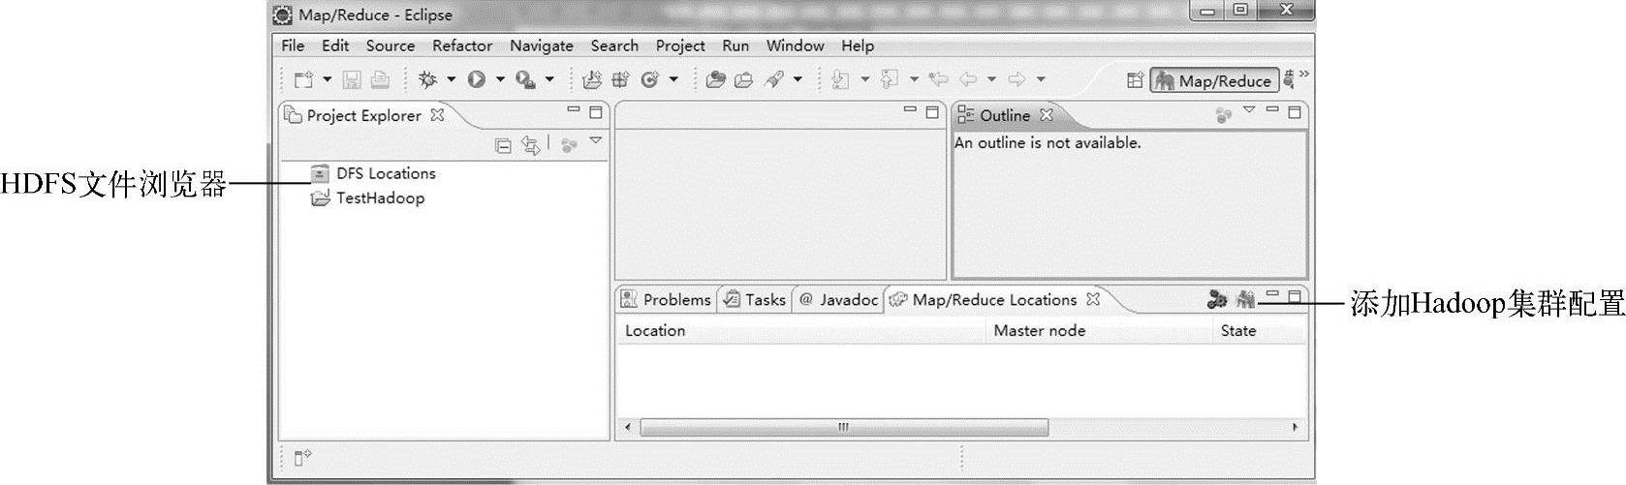Click the horizontal scrollbar thumb in Locations
Viewport: 1626px width, 485px height.
click(844, 427)
